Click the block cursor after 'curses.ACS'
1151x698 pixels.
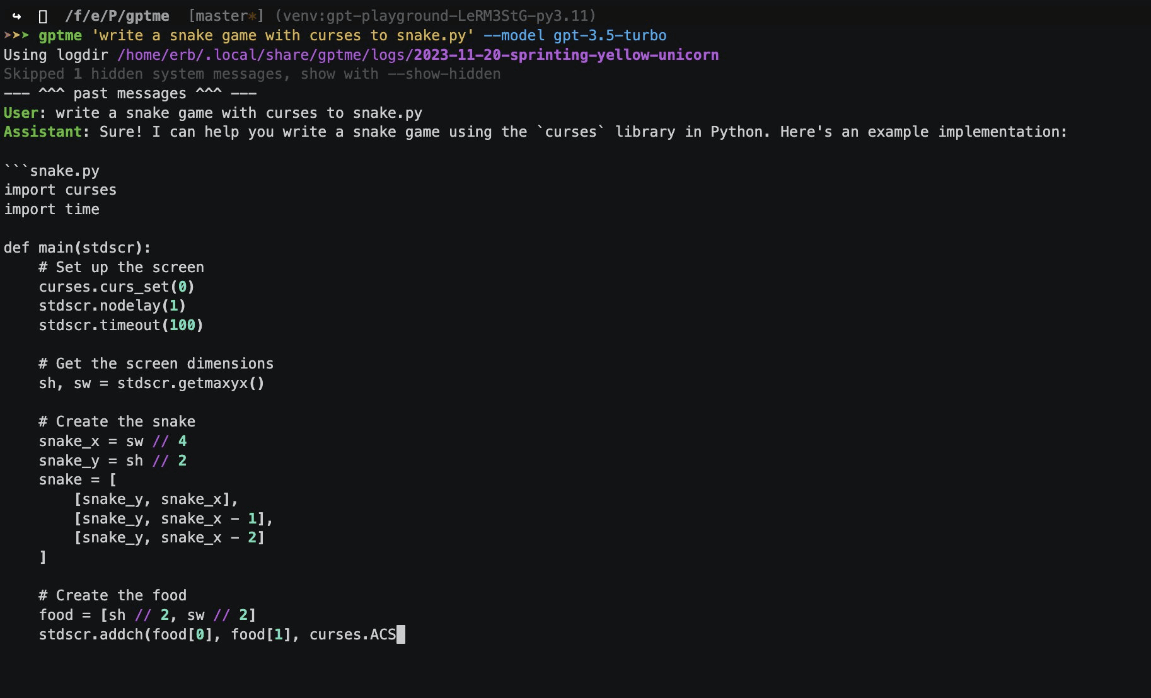click(x=401, y=634)
